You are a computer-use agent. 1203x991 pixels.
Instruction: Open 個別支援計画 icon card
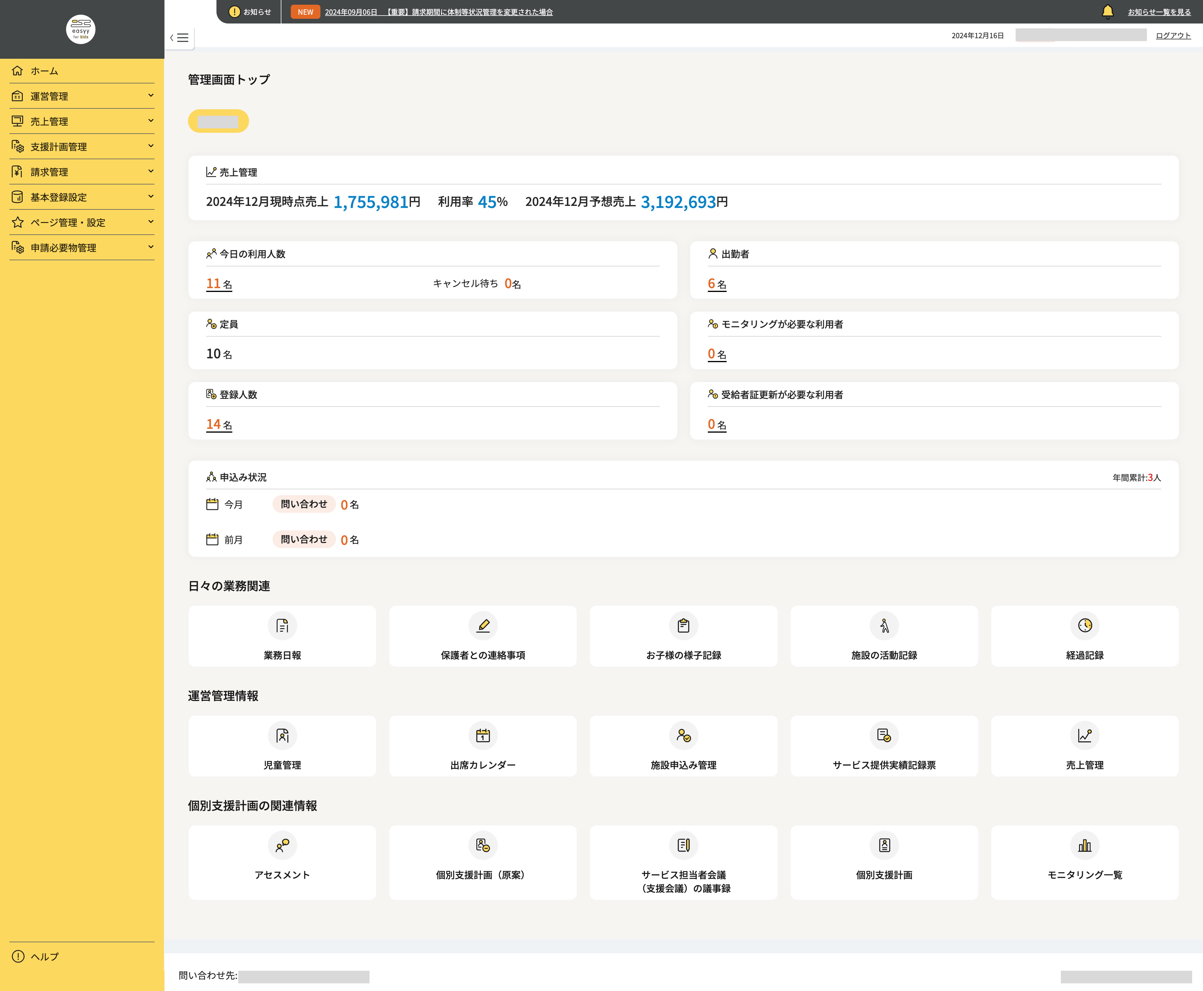pyautogui.click(x=884, y=862)
